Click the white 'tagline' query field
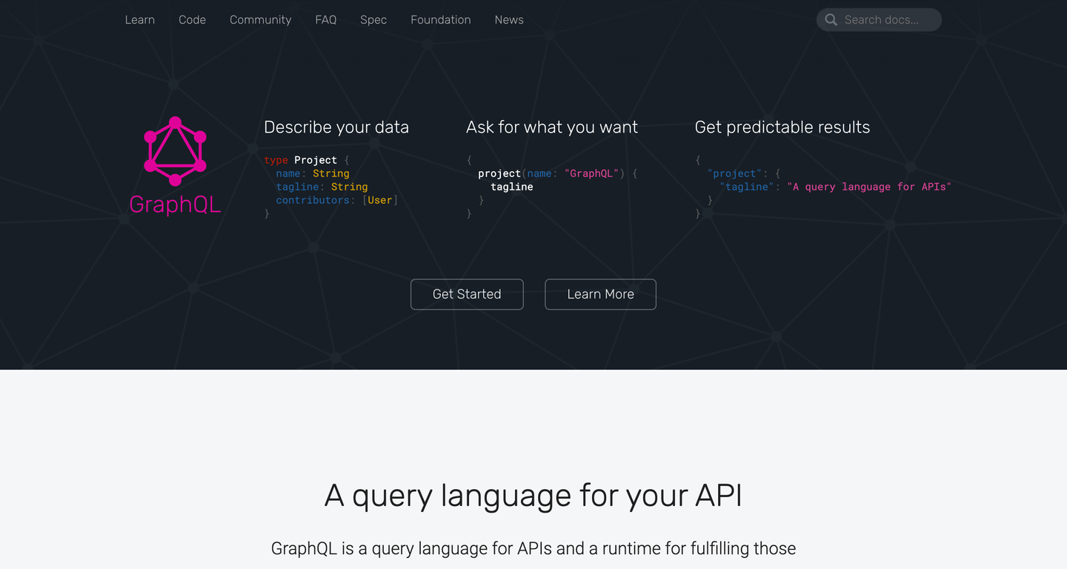1067x569 pixels. tap(512, 187)
